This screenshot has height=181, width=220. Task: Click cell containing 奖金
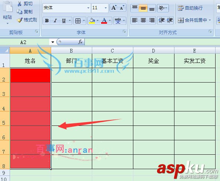point(154,61)
